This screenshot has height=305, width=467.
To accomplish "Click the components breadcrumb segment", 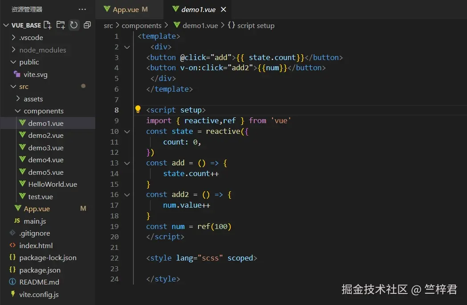I will 142,26.
